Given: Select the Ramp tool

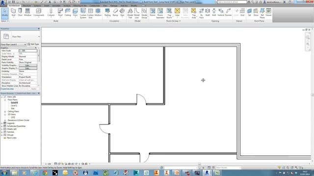Looking at the screenshot, I should [x=115, y=13].
